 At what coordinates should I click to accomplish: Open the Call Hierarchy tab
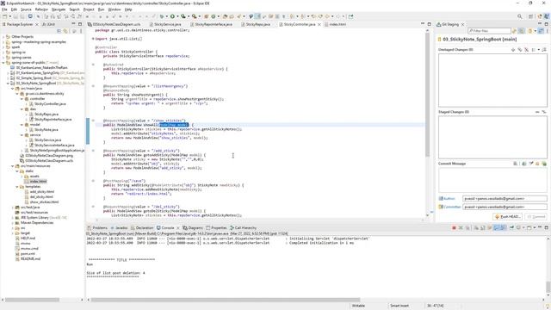243,227
